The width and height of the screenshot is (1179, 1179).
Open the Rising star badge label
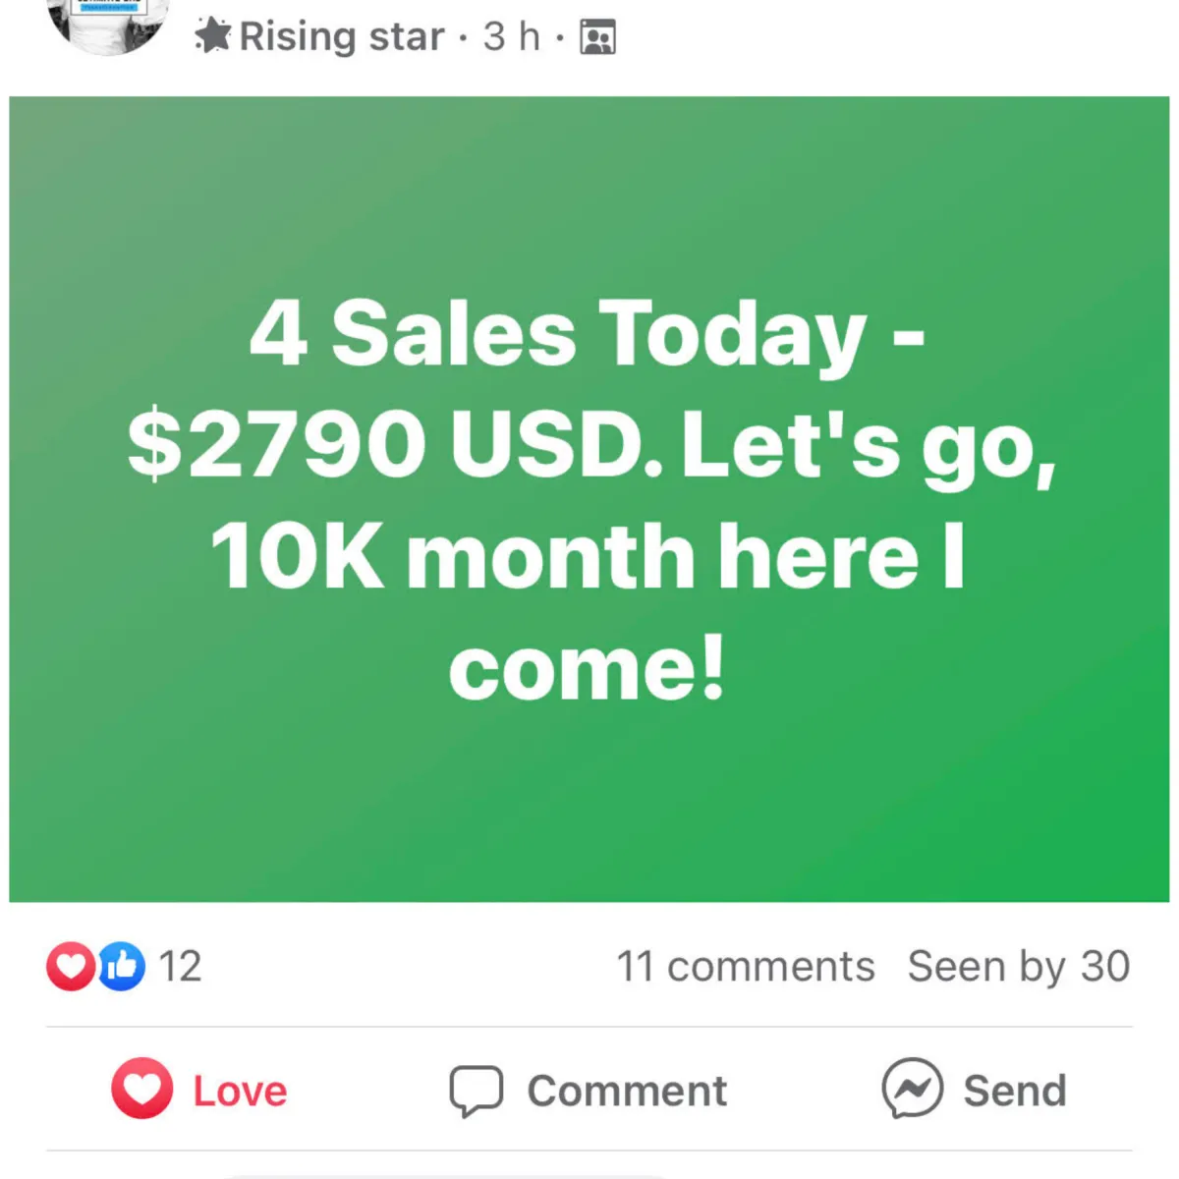(x=342, y=36)
